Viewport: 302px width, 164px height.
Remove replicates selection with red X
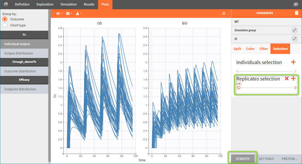(x=287, y=78)
